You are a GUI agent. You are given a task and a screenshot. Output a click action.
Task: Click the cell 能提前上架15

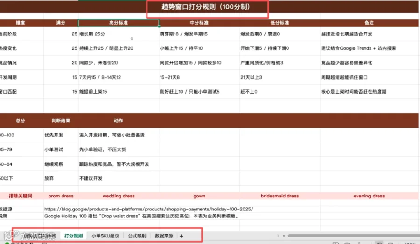[x=119, y=92]
